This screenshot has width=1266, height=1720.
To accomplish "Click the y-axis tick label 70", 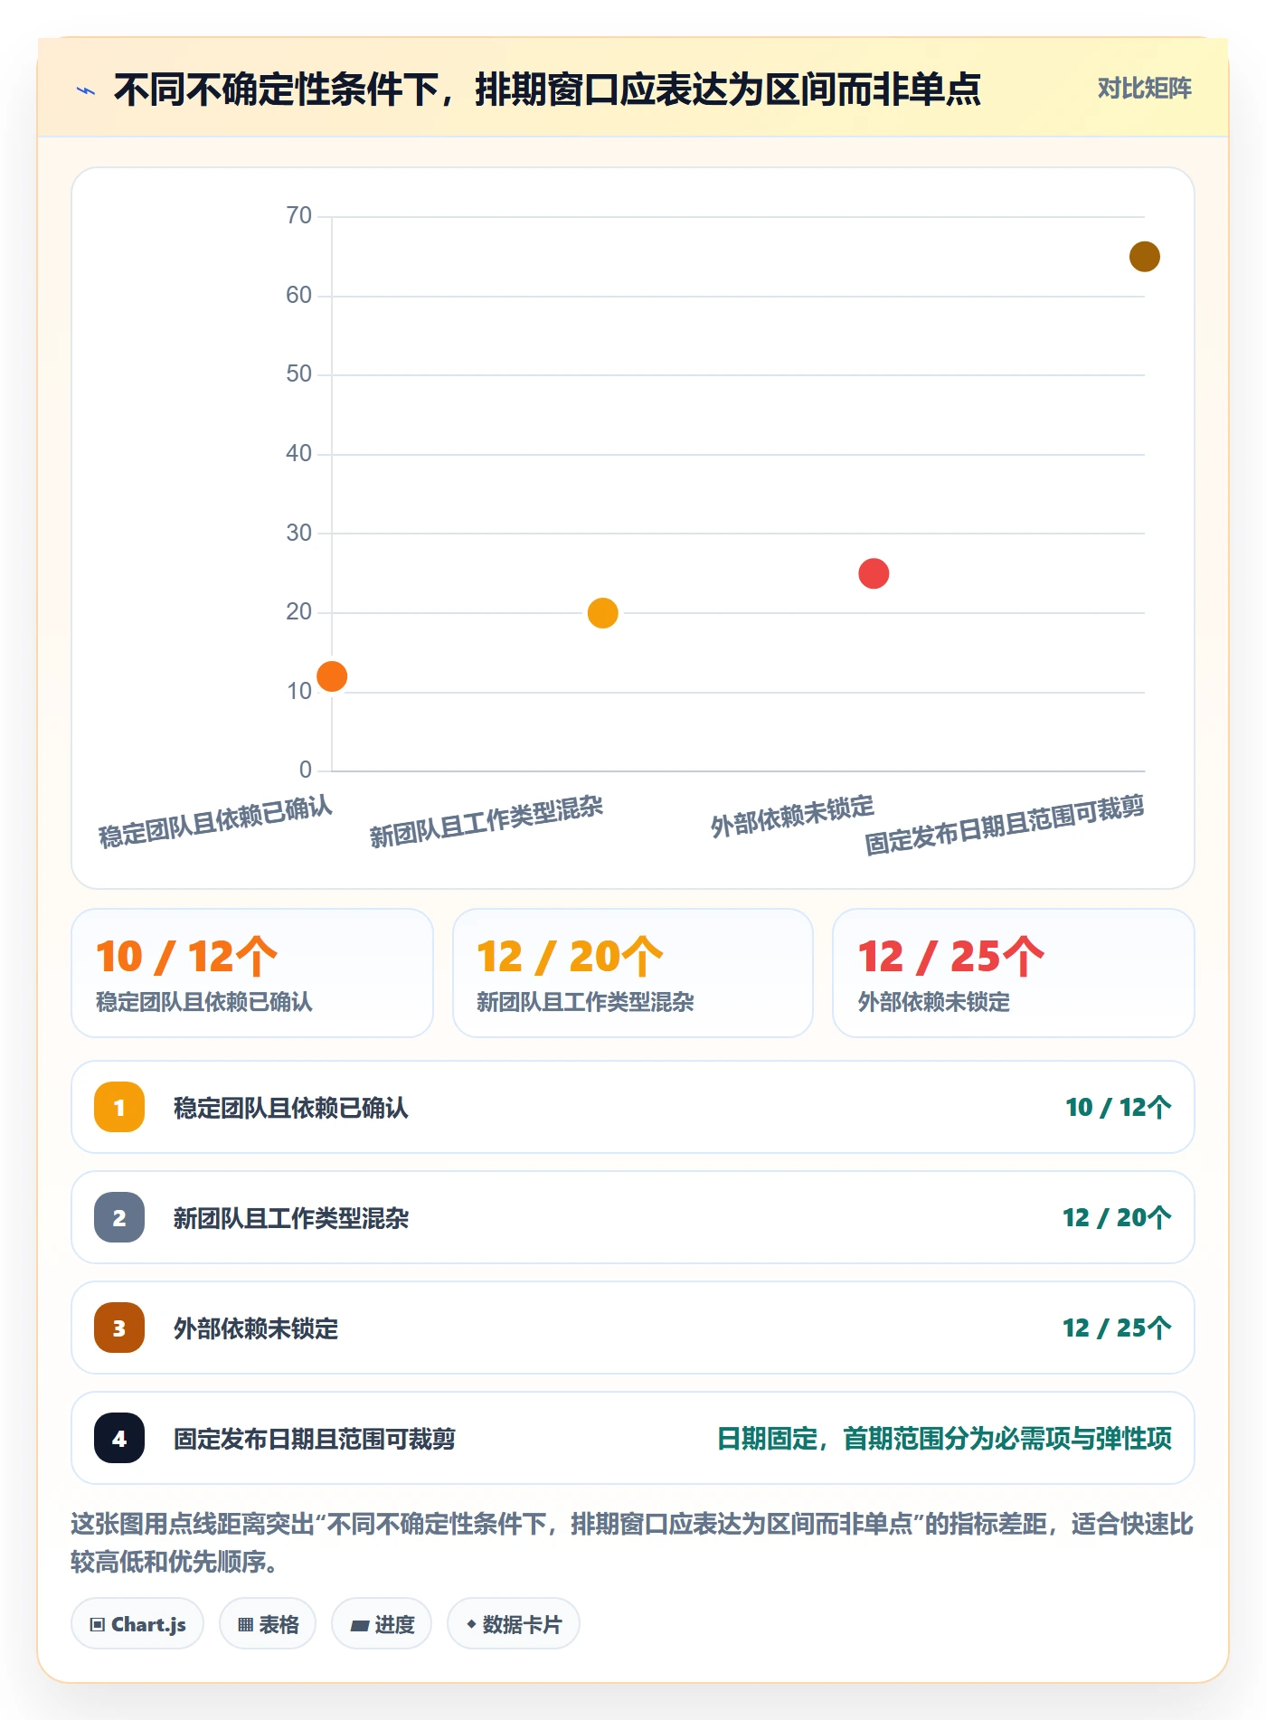I will [298, 215].
